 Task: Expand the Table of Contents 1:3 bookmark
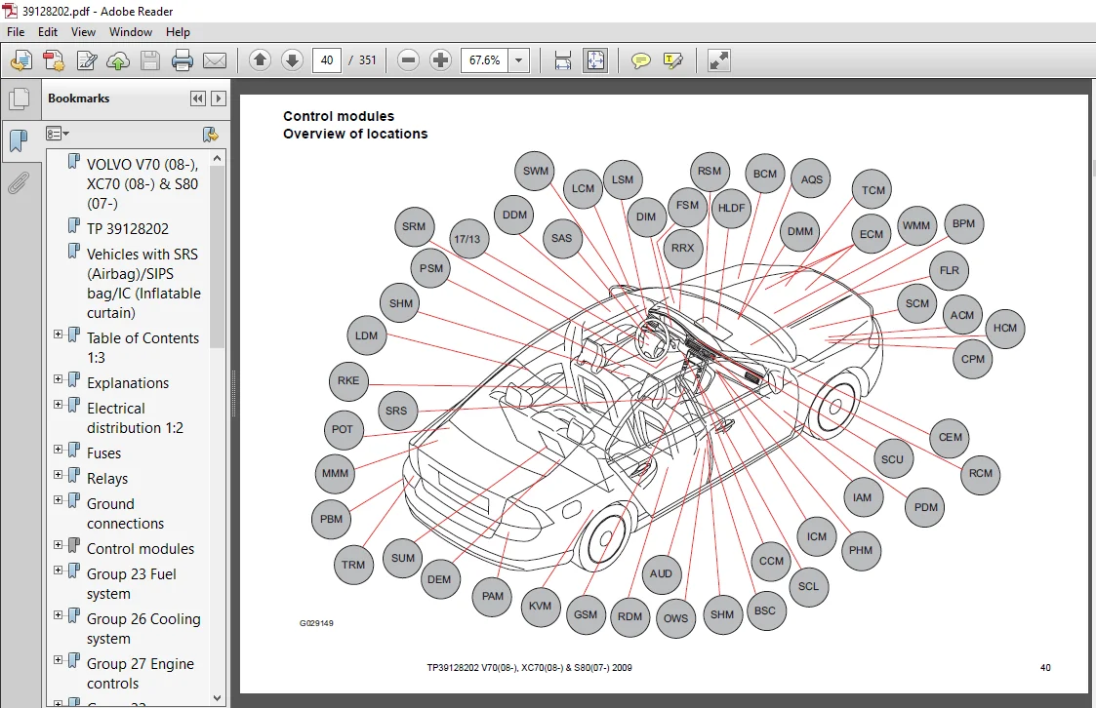[59, 334]
